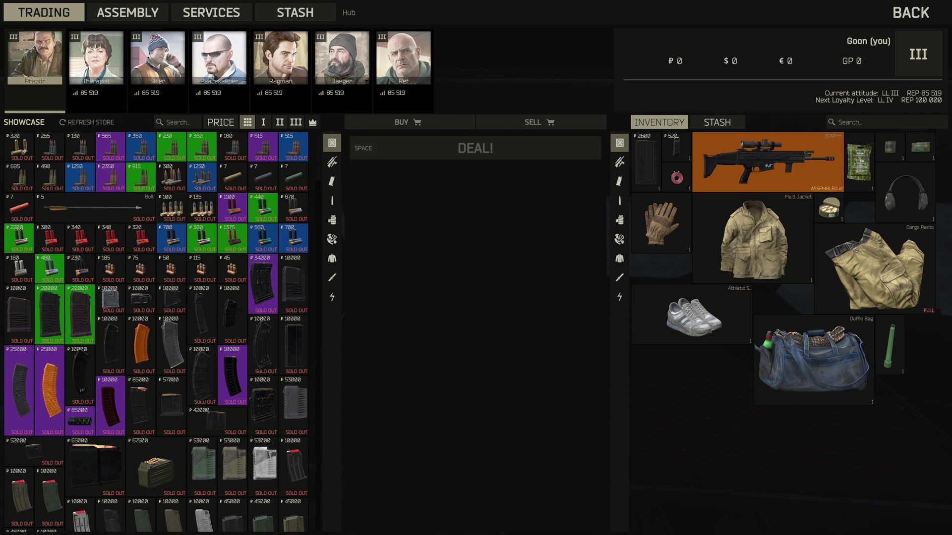The image size is (952, 535).
Task: Select the SCAR-H rifle in inventory
Action: (x=768, y=162)
